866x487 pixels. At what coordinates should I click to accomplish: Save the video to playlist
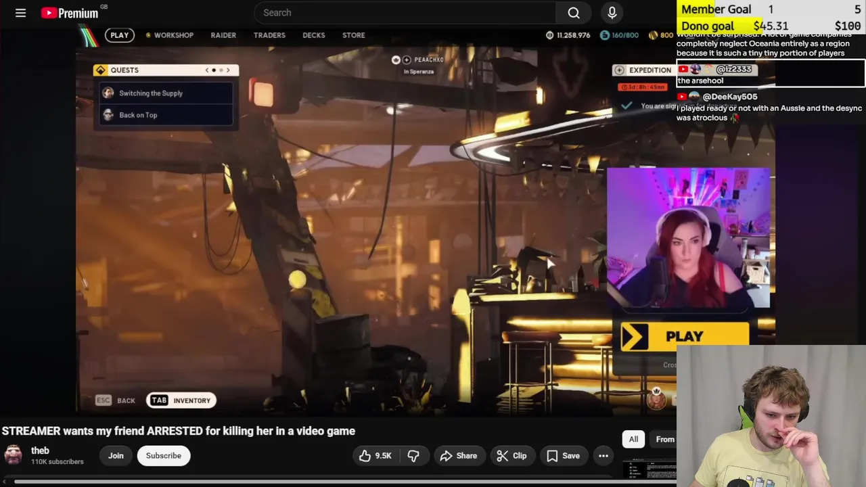[x=563, y=456]
